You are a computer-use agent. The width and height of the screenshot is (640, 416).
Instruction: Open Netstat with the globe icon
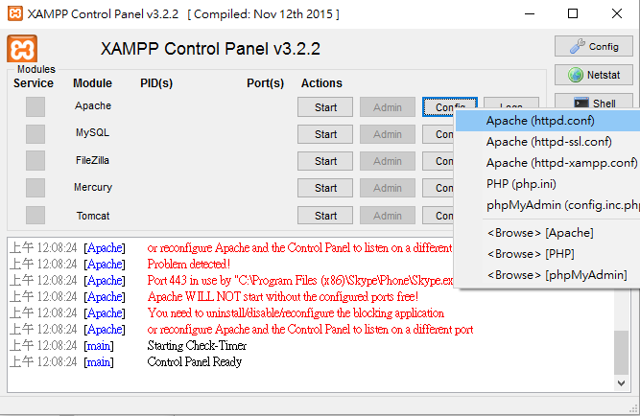(x=594, y=75)
